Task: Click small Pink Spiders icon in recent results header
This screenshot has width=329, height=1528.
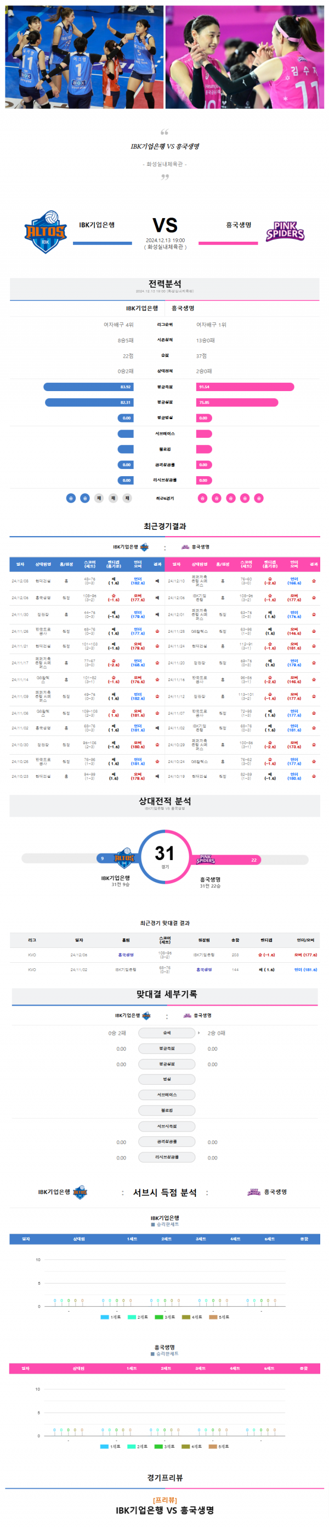Action: (x=185, y=547)
